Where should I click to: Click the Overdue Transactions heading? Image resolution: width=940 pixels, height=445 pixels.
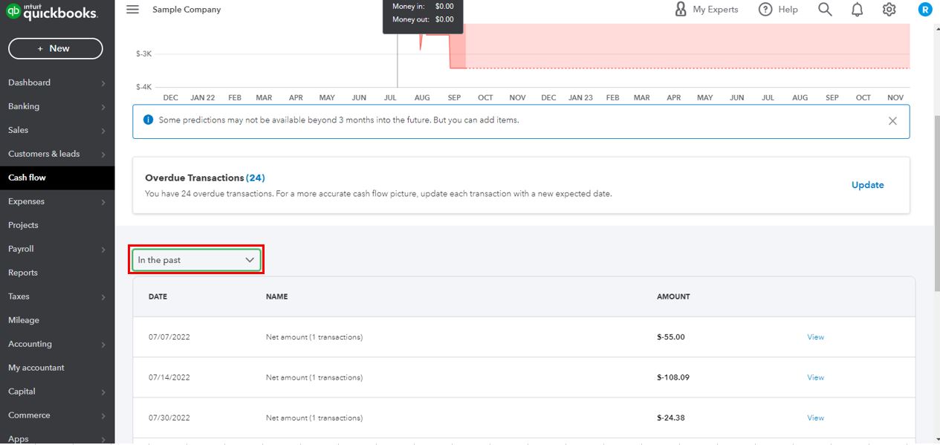195,178
